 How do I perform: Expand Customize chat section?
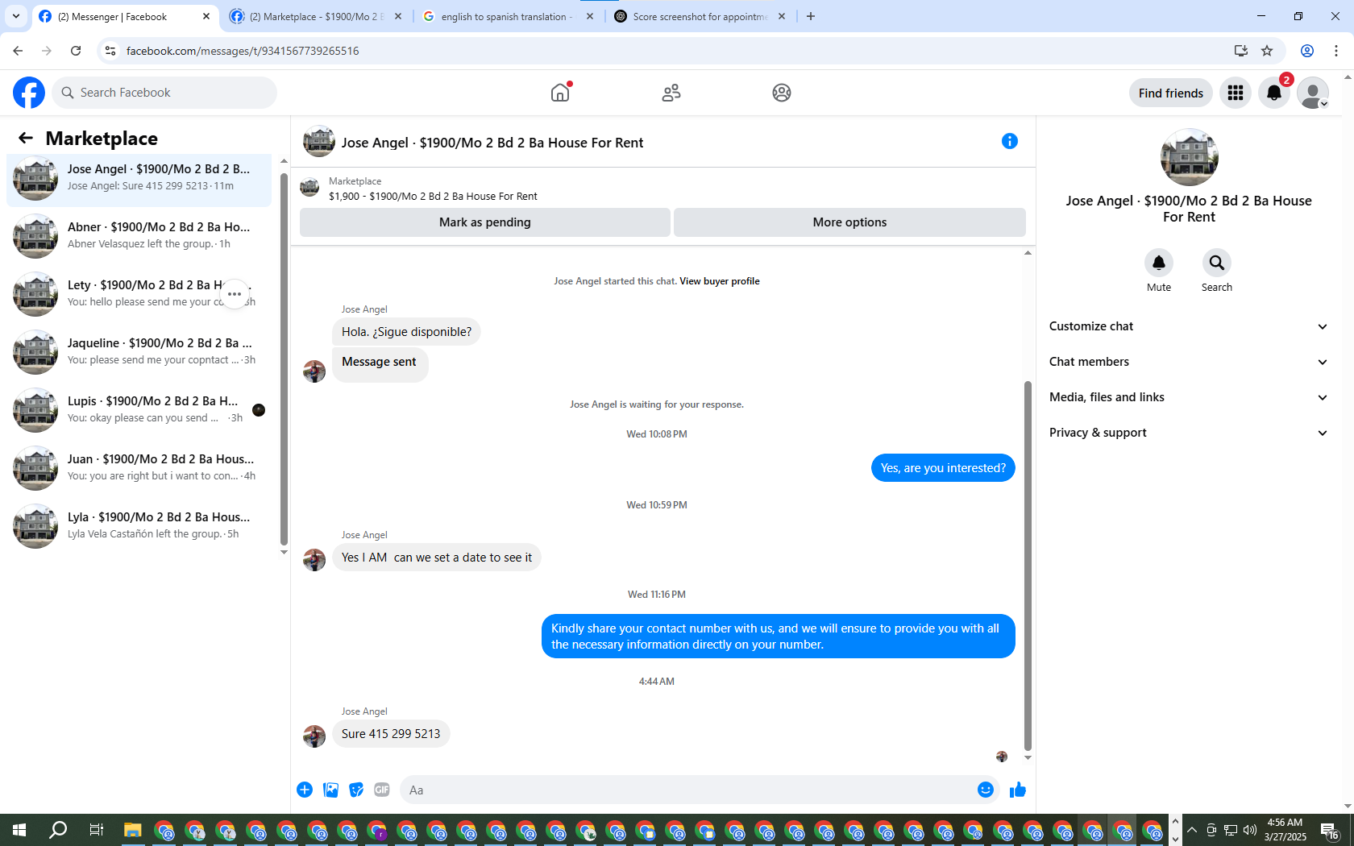click(1189, 326)
